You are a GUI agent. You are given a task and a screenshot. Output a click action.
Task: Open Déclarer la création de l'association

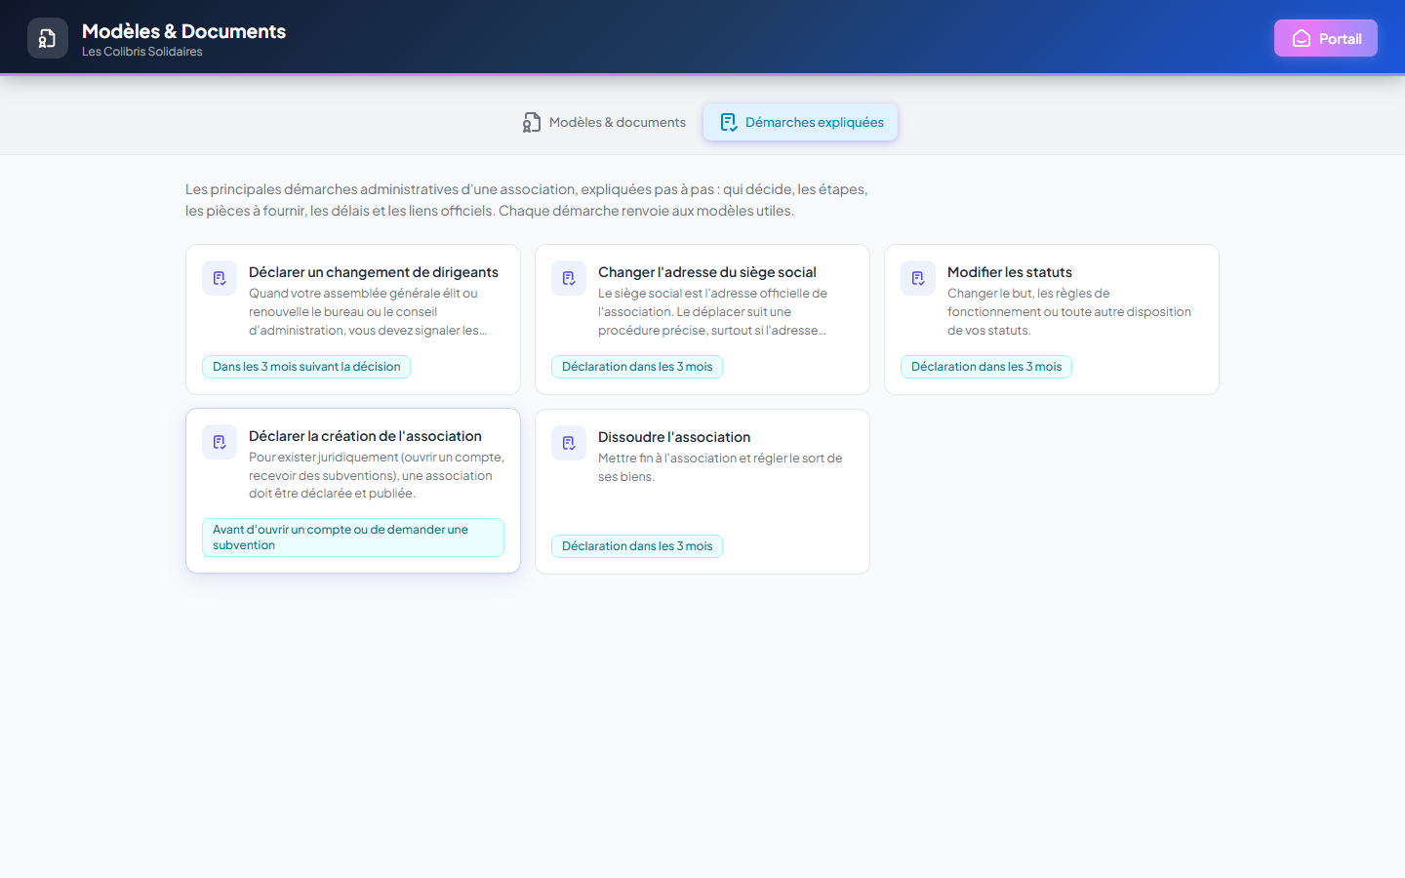pyautogui.click(x=353, y=491)
